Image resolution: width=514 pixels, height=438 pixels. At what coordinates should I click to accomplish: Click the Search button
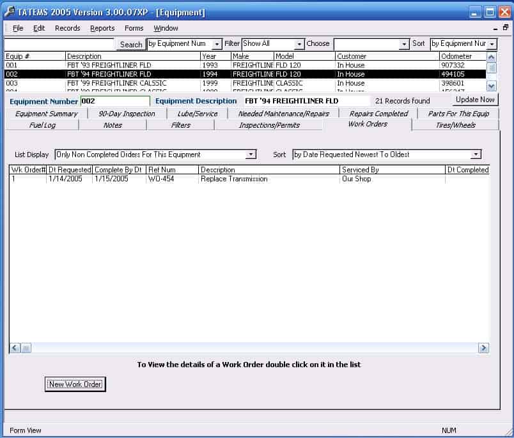click(131, 45)
